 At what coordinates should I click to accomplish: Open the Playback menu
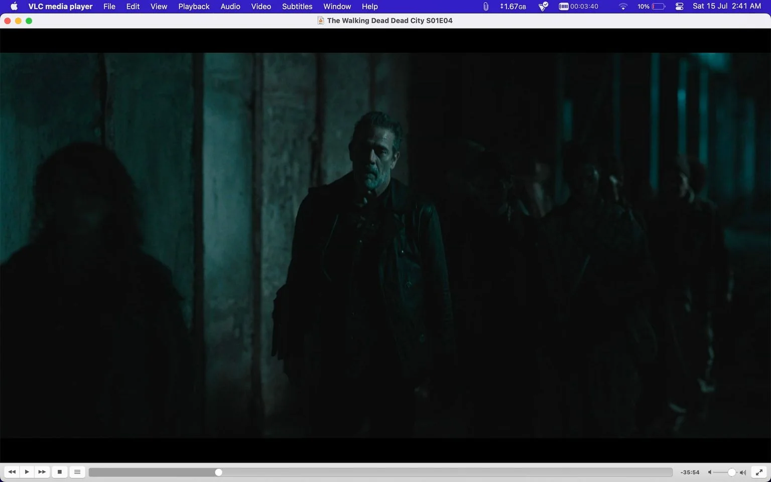pyautogui.click(x=194, y=7)
